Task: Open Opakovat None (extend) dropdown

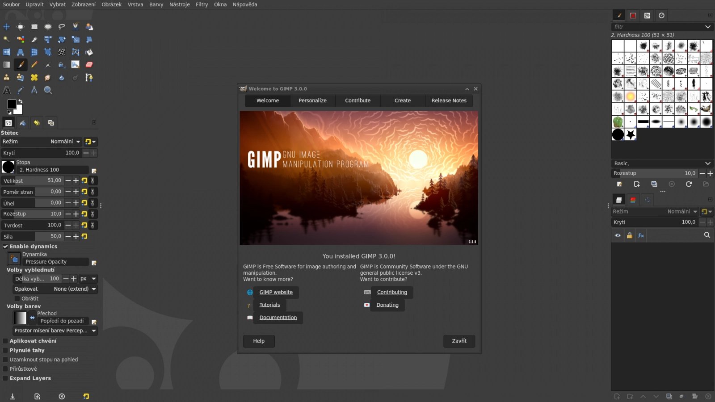Action: click(55, 289)
